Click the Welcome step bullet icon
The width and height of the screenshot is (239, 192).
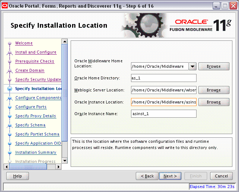tap(10, 43)
